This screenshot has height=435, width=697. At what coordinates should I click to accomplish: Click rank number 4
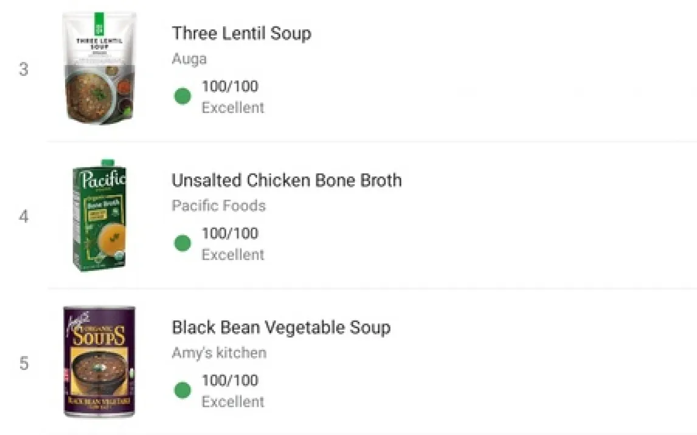point(24,217)
